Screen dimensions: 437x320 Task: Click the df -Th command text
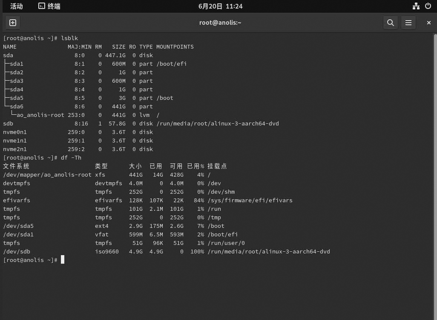(71, 157)
